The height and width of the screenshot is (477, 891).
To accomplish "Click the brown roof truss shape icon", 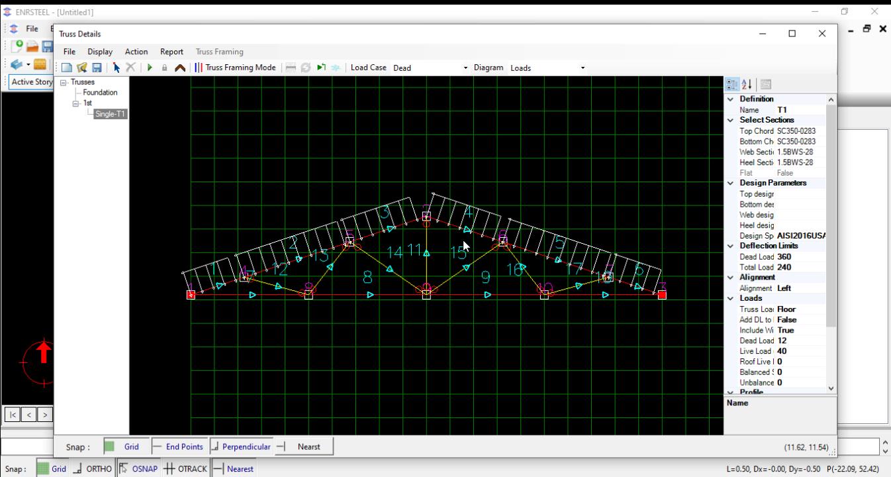I will pyautogui.click(x=179, y=68).
